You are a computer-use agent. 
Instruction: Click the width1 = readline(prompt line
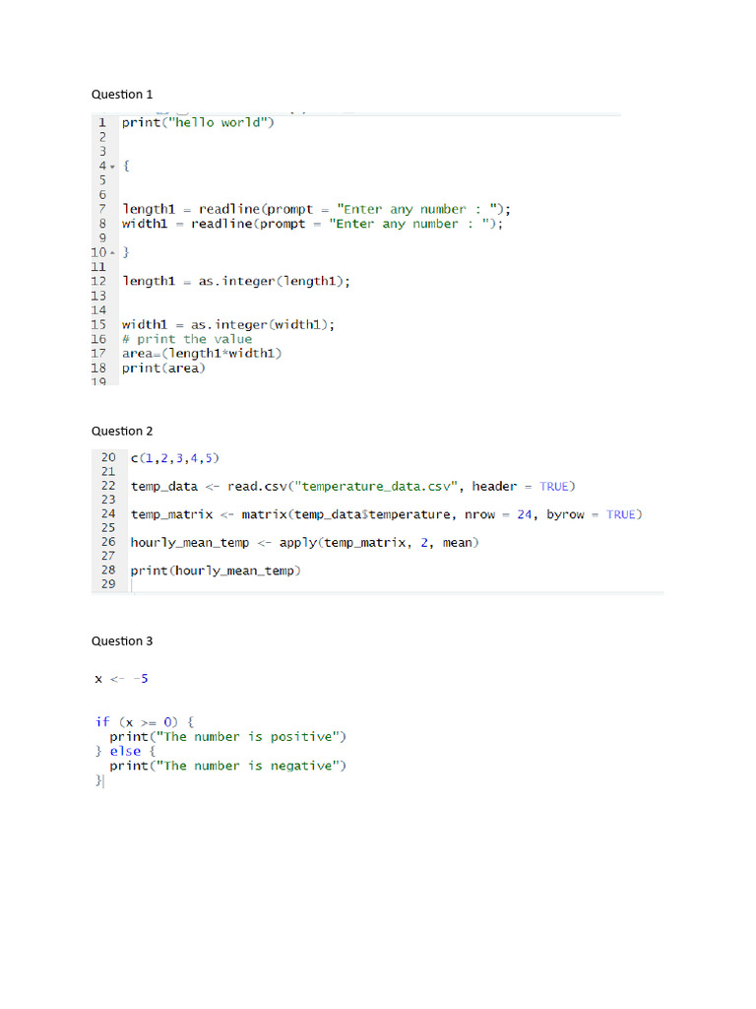point(312,224)
